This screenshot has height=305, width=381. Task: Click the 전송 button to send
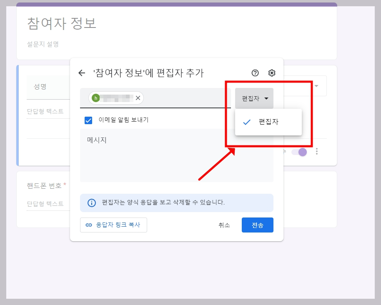click(x=257, y=225)
